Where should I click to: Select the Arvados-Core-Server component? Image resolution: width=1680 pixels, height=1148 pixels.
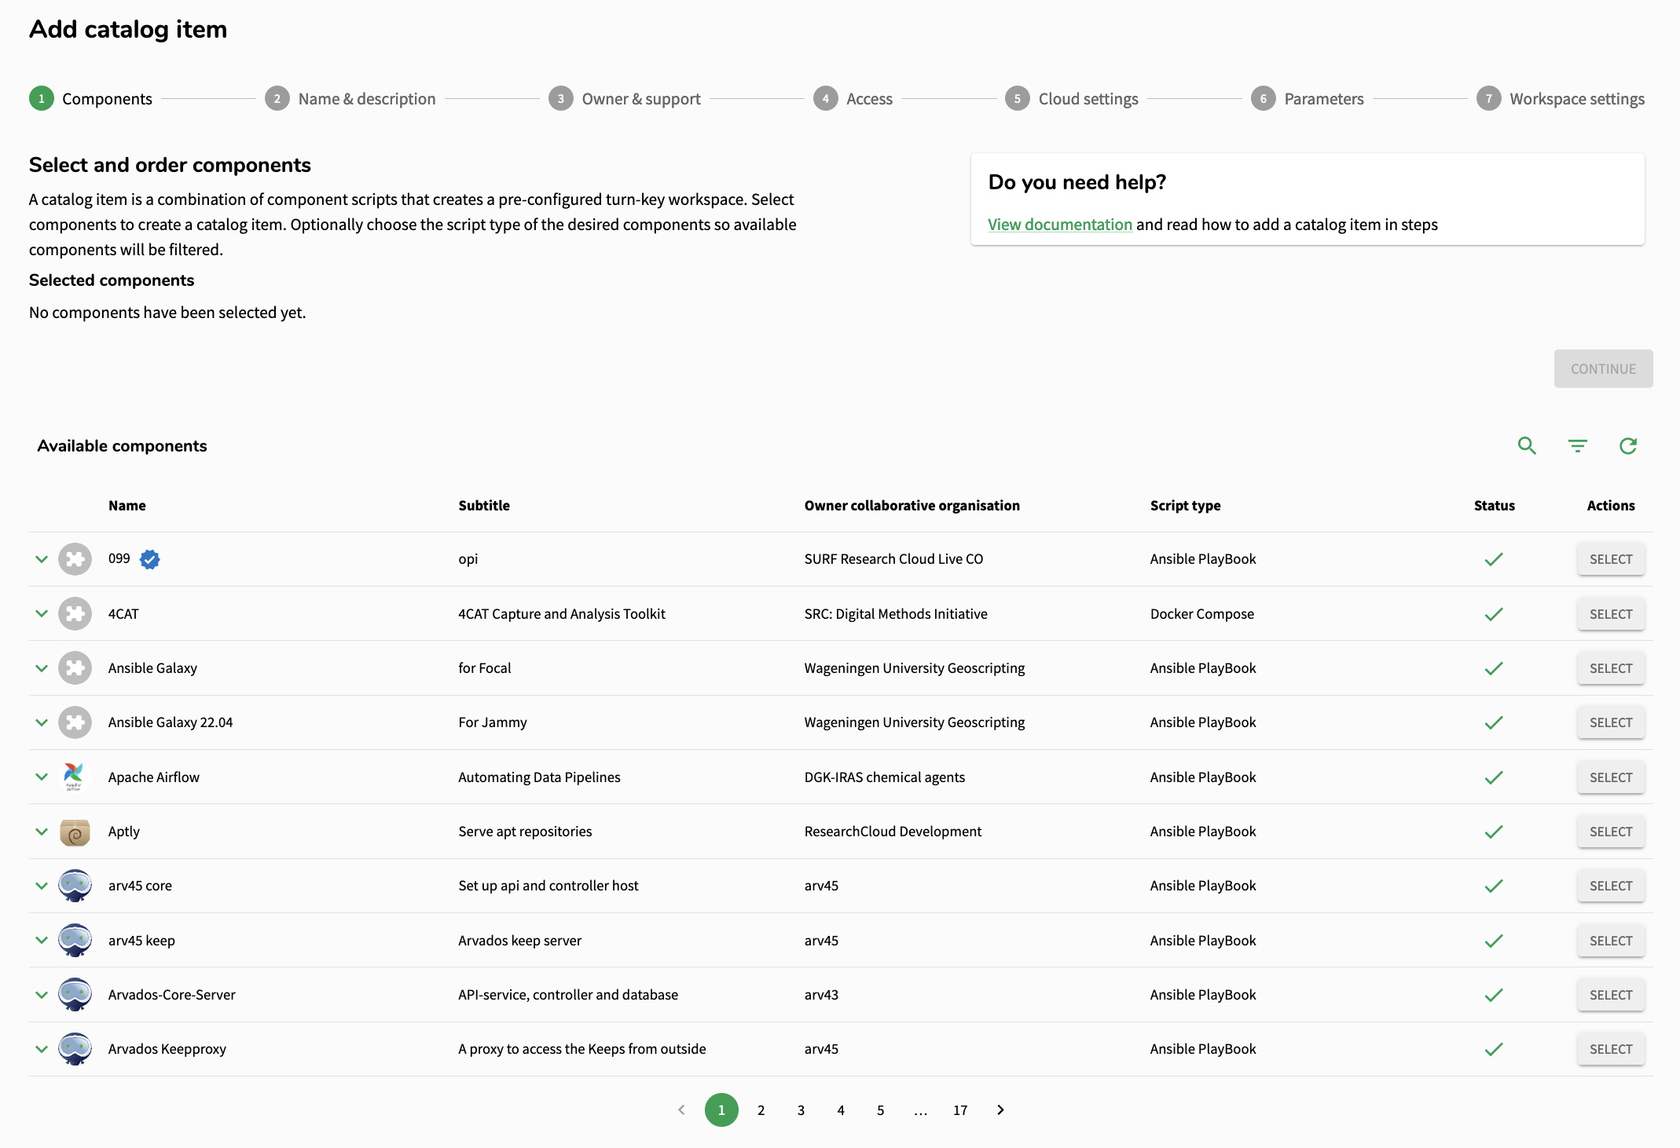[x=1611, y=995]
